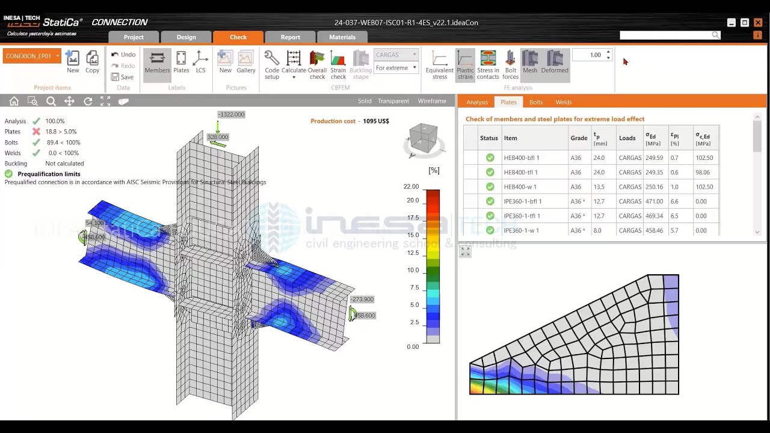
Task: Click the orange info icon below close button
Action: pos(757,35)
